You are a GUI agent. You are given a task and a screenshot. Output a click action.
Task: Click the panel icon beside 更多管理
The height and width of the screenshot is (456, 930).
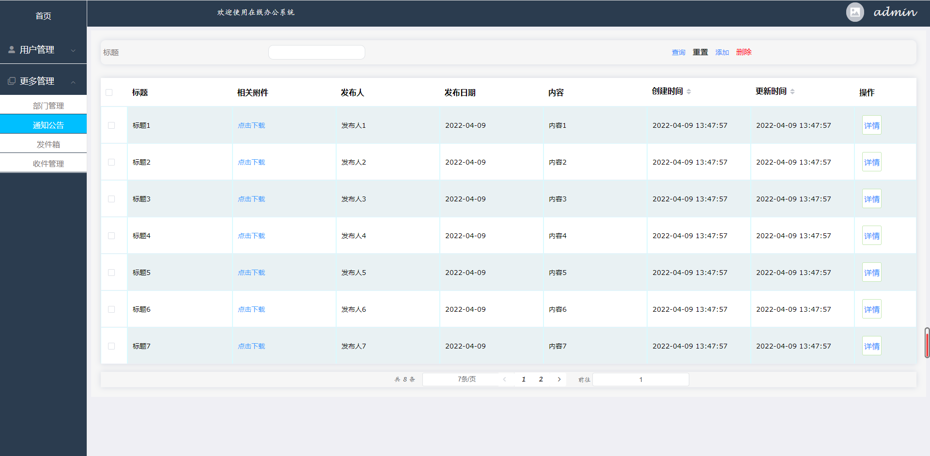[11, 80]
